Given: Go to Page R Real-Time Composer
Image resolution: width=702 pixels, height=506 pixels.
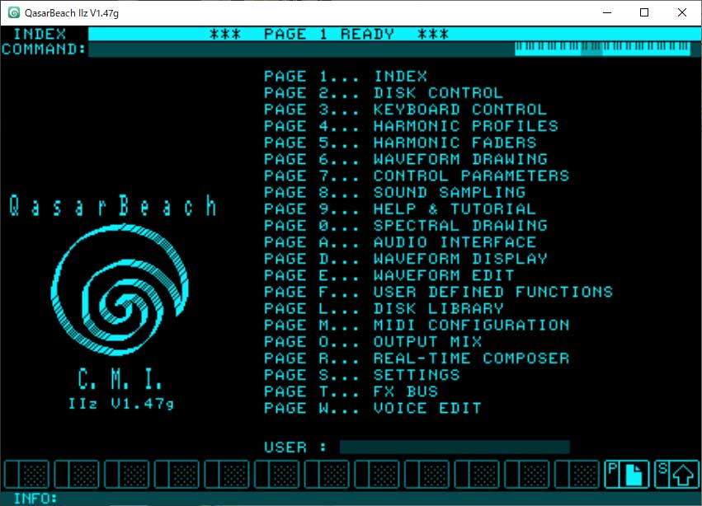Looking at the screenshot, I should coord(417,358).
